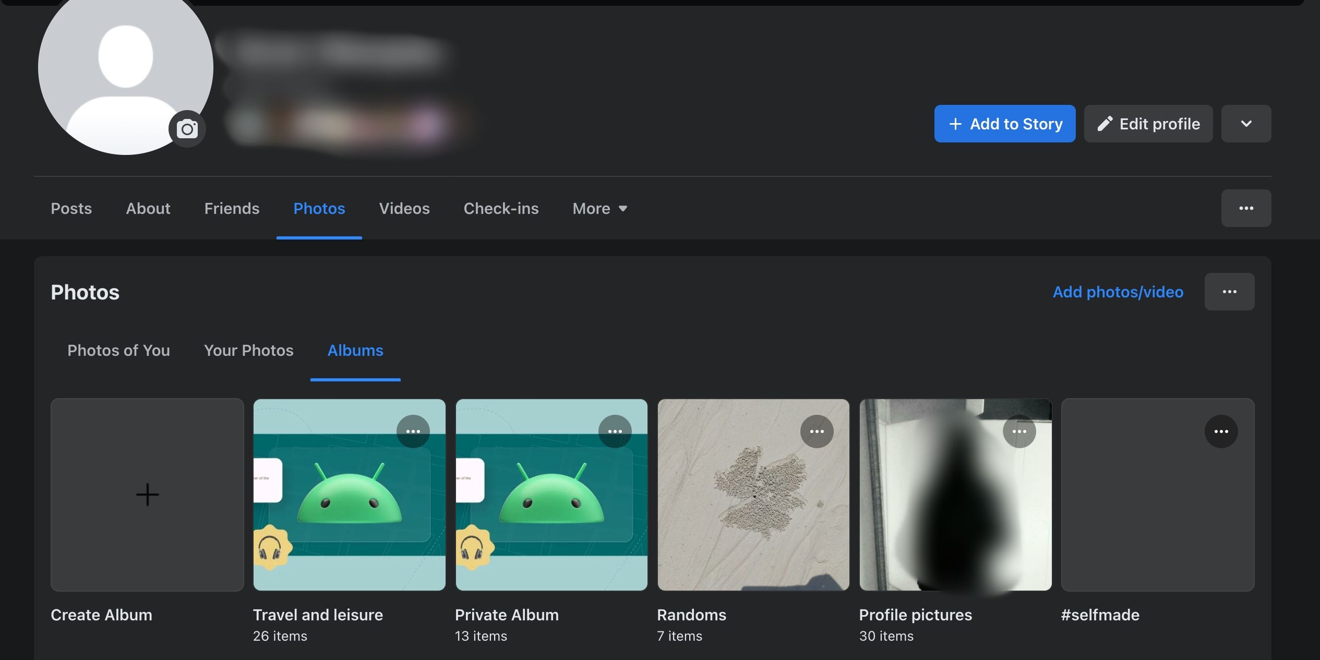The image size is (1320, 660).
Task: Open the Friends tab
Action: pyautogui.click(x=232, y=209)
